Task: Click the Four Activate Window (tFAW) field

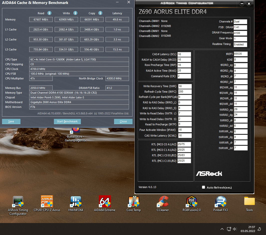Action: [185, 130]
